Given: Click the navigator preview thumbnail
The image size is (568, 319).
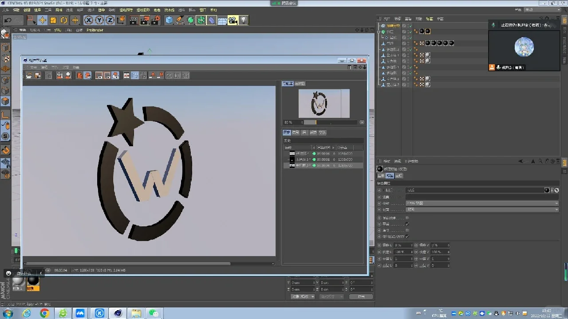Looking at the screenshot, I should point(324,103).
